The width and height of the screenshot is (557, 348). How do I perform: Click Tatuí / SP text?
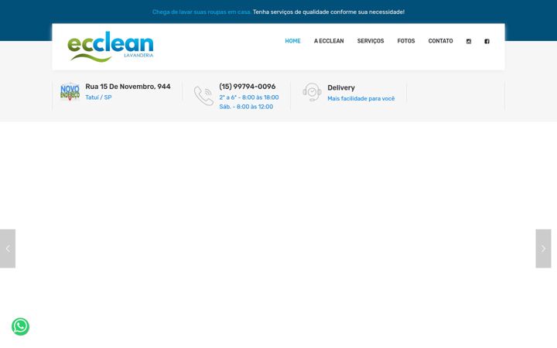pos(98,97)
